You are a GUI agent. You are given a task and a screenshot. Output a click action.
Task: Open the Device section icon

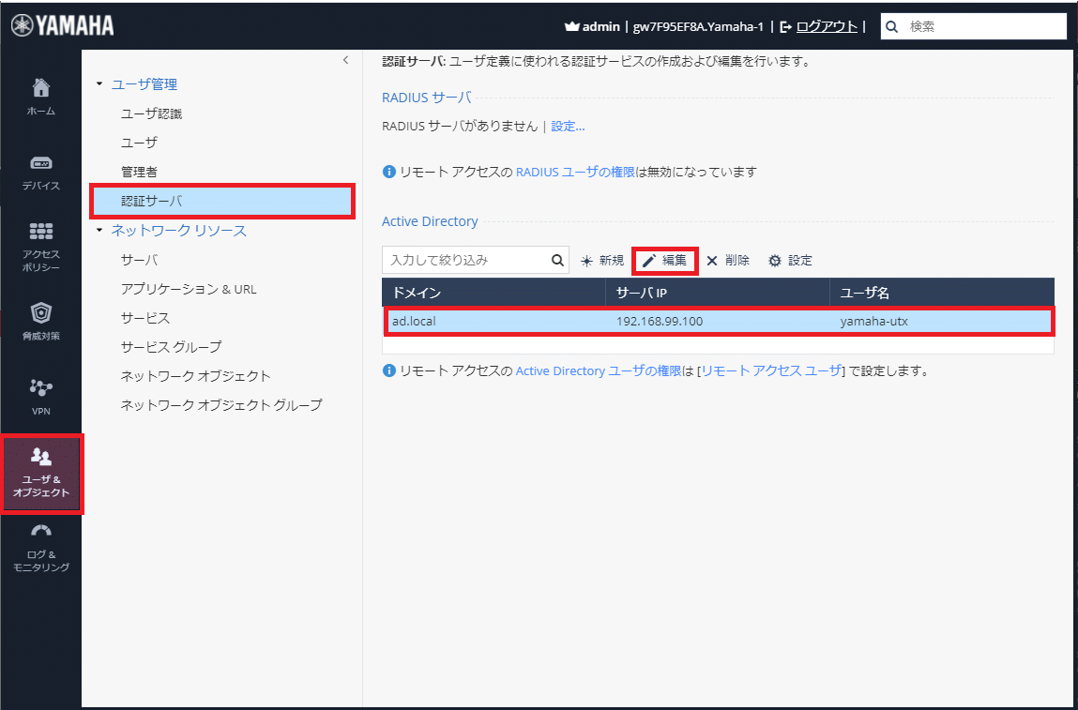[x=40, y=171]
